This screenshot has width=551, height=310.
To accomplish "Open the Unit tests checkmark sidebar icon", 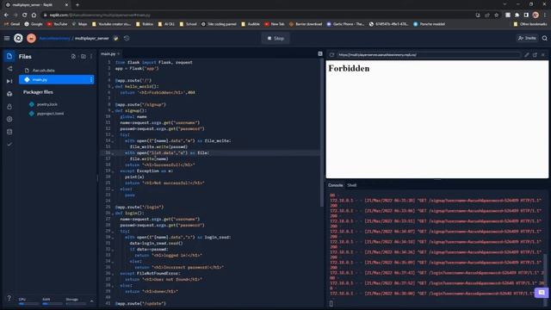I will [9, 145].
